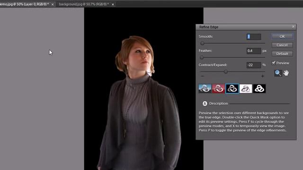Click the minus sign under Contract/Expand slider

pyautogui.click(x=202, y=76)
